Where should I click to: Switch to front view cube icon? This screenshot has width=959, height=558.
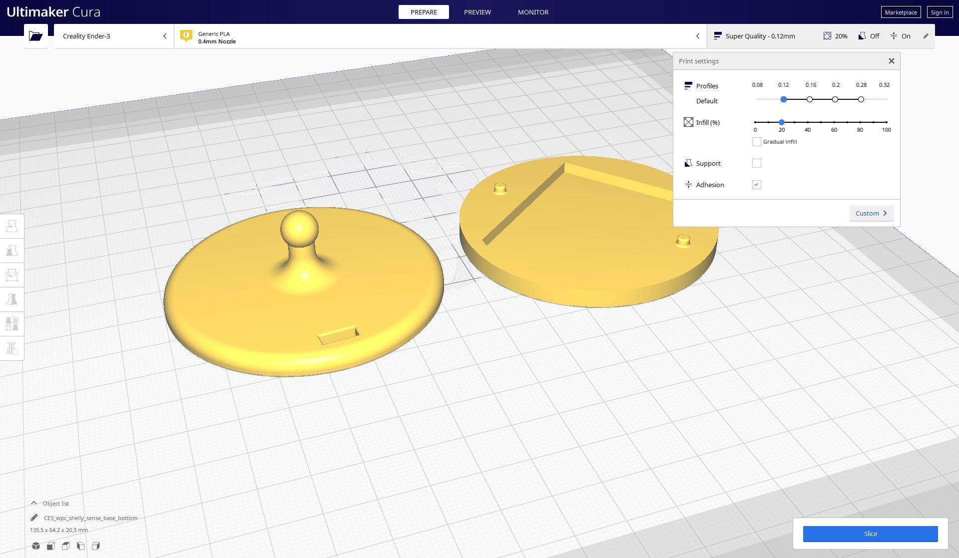51,546
